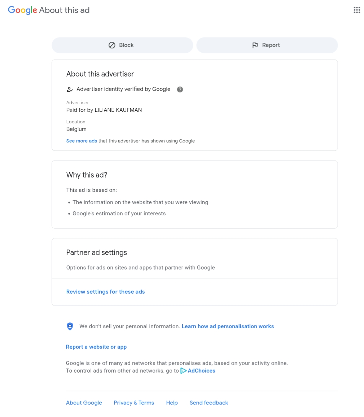The width and height of the screenshot is (364, 417).
Task: Click the Send feedback footer link
Action: pyautogui.click(x=209, y=403)
